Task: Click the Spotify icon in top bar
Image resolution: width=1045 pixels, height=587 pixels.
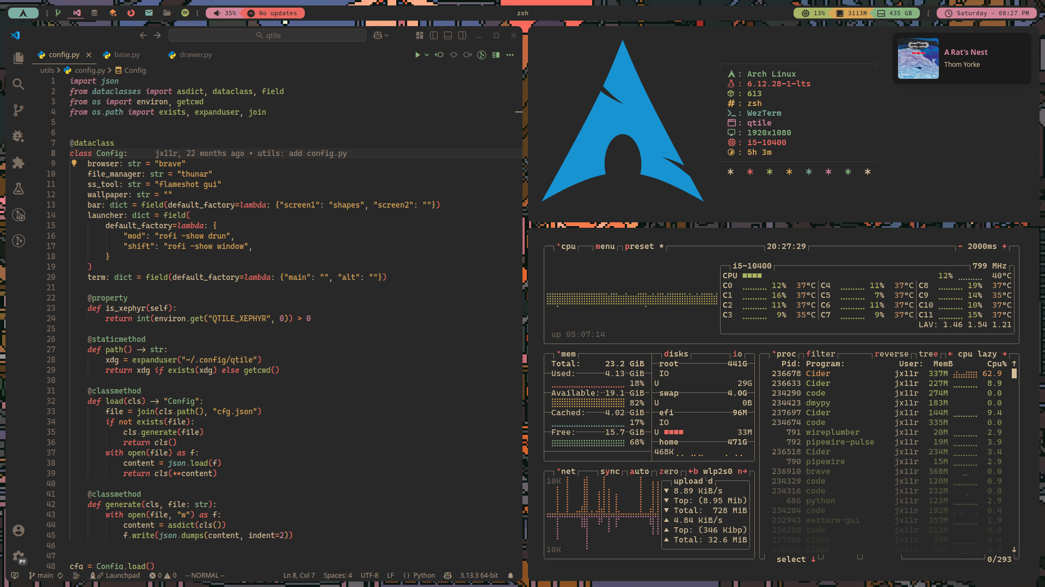Action: [185, 13]
